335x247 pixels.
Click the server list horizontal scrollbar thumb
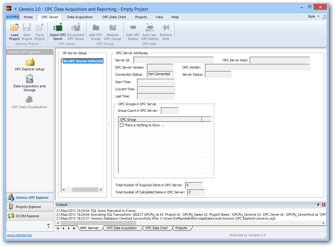coord(85,190)
